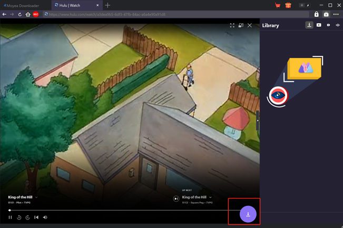This screenshot has height=228, width=343.
Task: Rewind video 10 seconds
Action: [19, 217]
